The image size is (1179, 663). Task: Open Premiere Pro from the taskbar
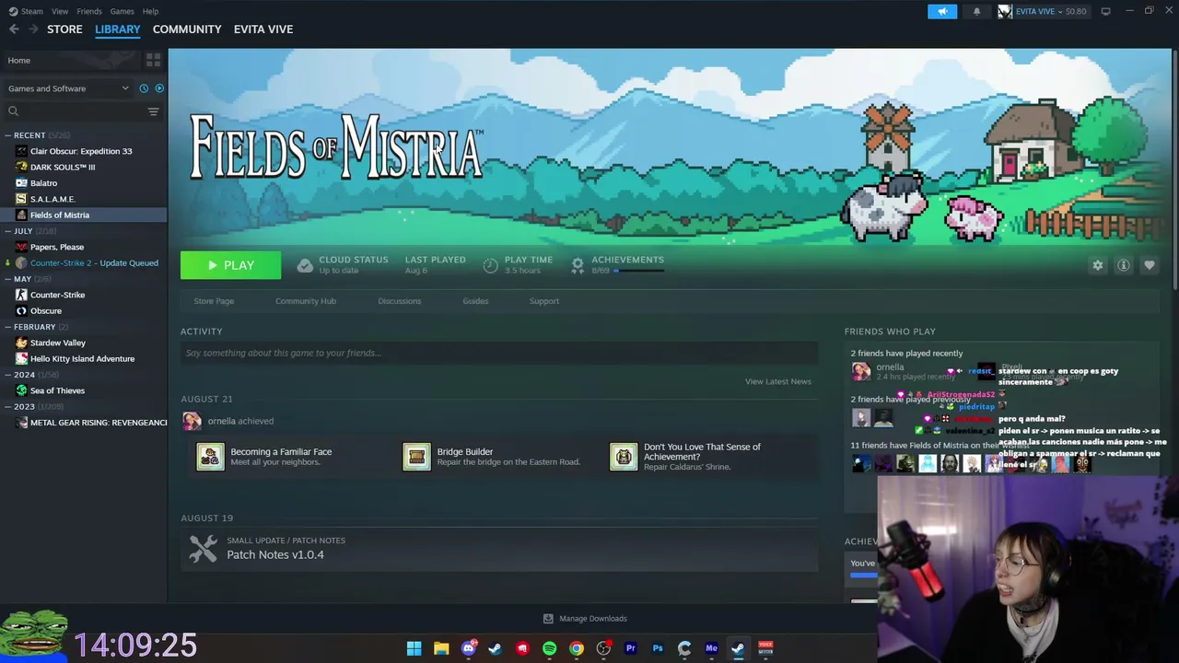click(x=630, y=648)
